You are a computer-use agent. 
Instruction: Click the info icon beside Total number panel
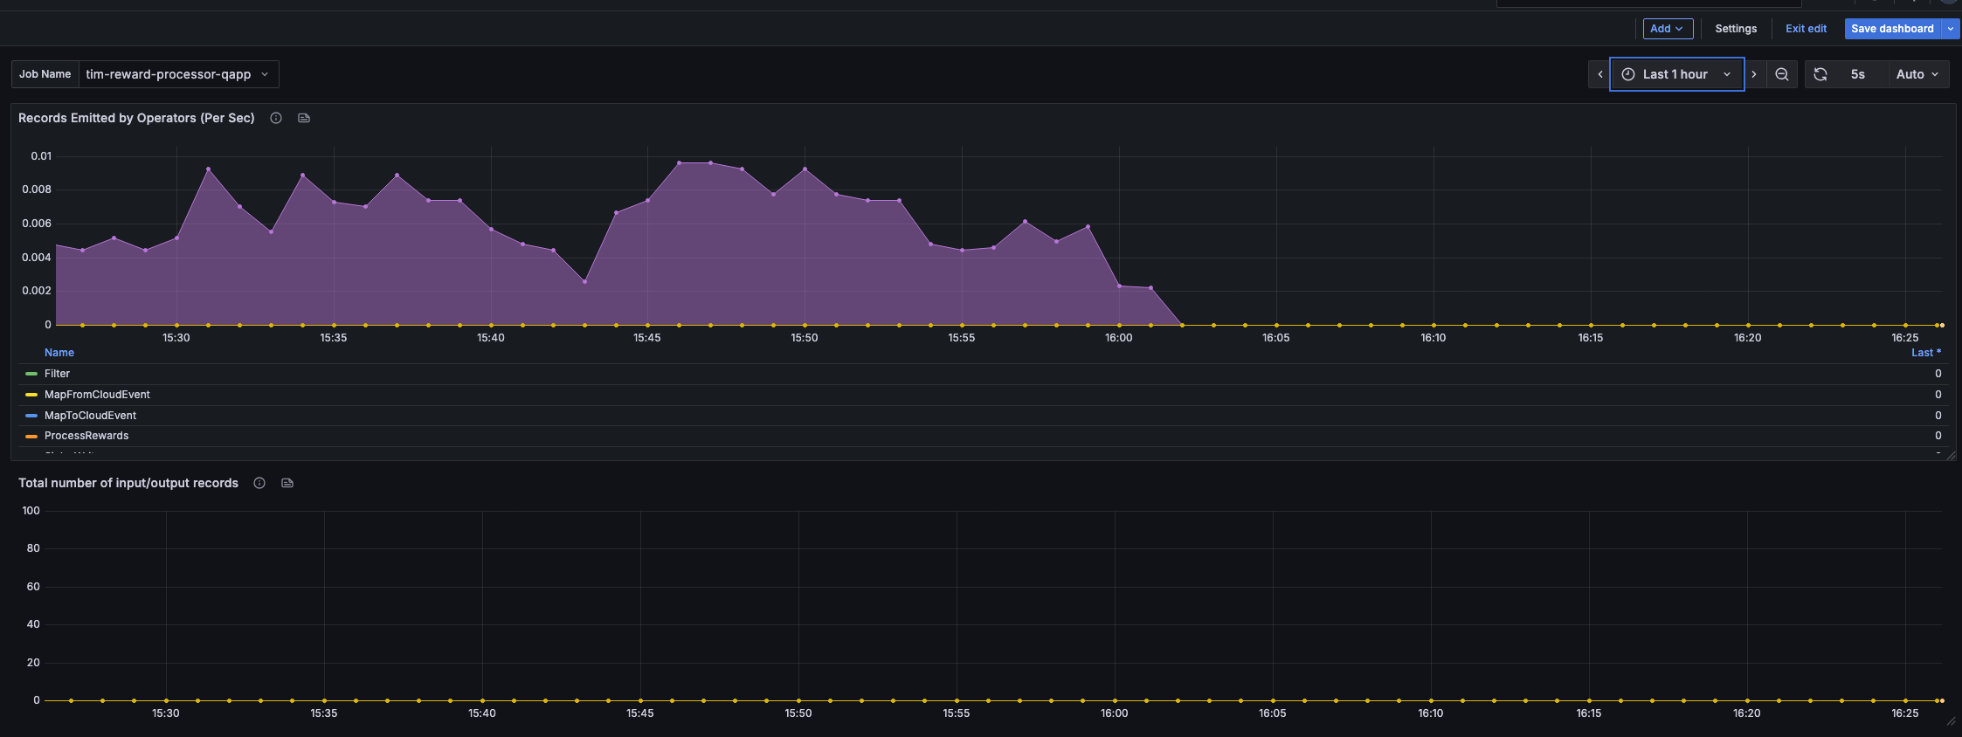[x=259, y=483]
